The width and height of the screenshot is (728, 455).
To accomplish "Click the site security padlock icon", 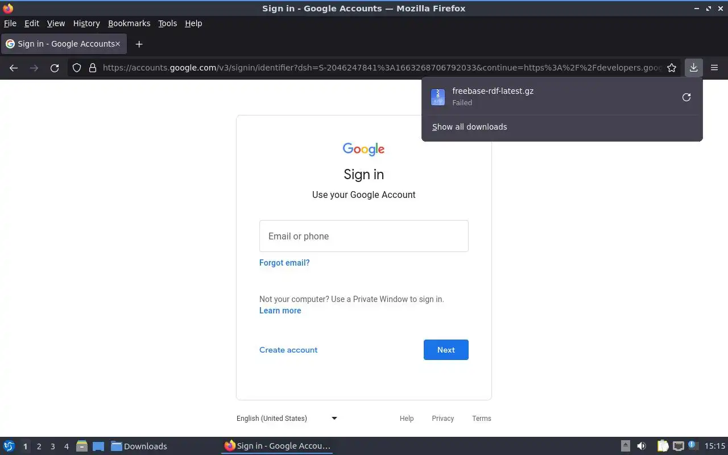I will click(93, 68).
